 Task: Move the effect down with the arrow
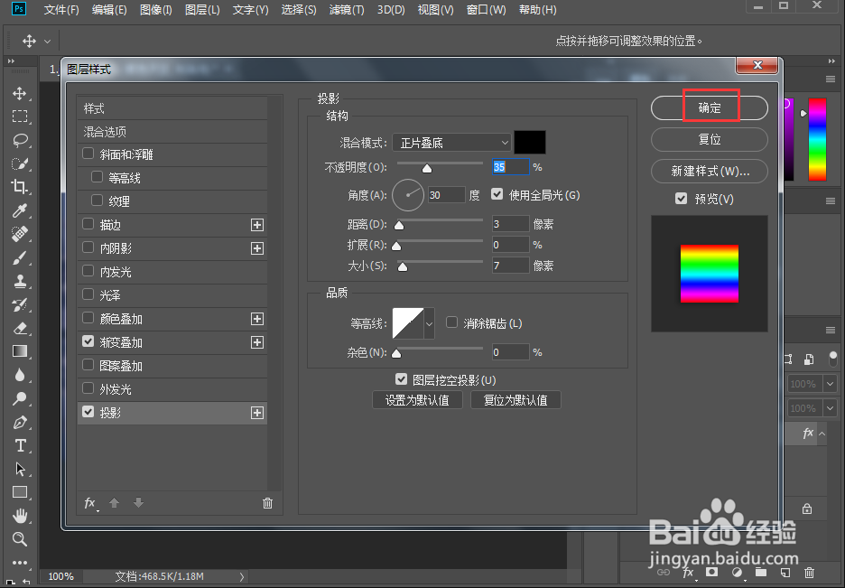[138, 503]
